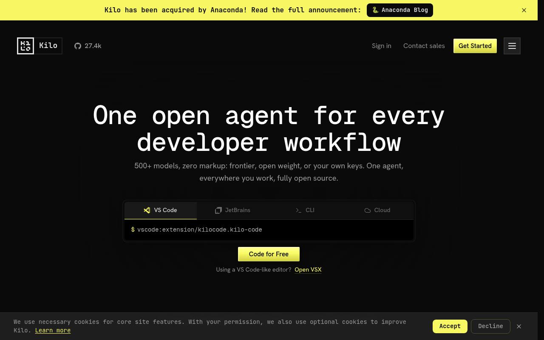
Task: Select the VS Code tab
Action: (x=161, y=210)
